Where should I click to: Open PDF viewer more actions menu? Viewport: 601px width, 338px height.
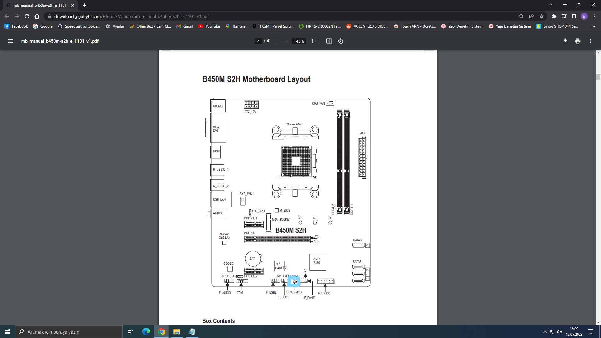(x=590, y=41)
